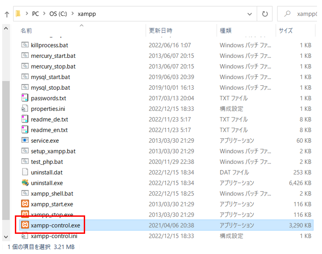The width and height of the screenshot is (322, 254).
Task: Sort files by 更新日時 column header
Action: pos(160,31)
